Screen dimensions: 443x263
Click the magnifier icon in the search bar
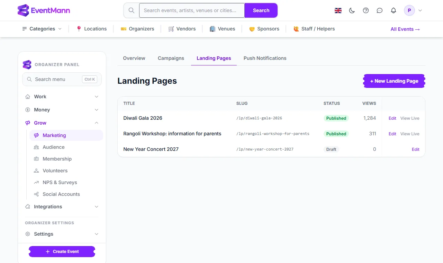(x=132, y=10)
